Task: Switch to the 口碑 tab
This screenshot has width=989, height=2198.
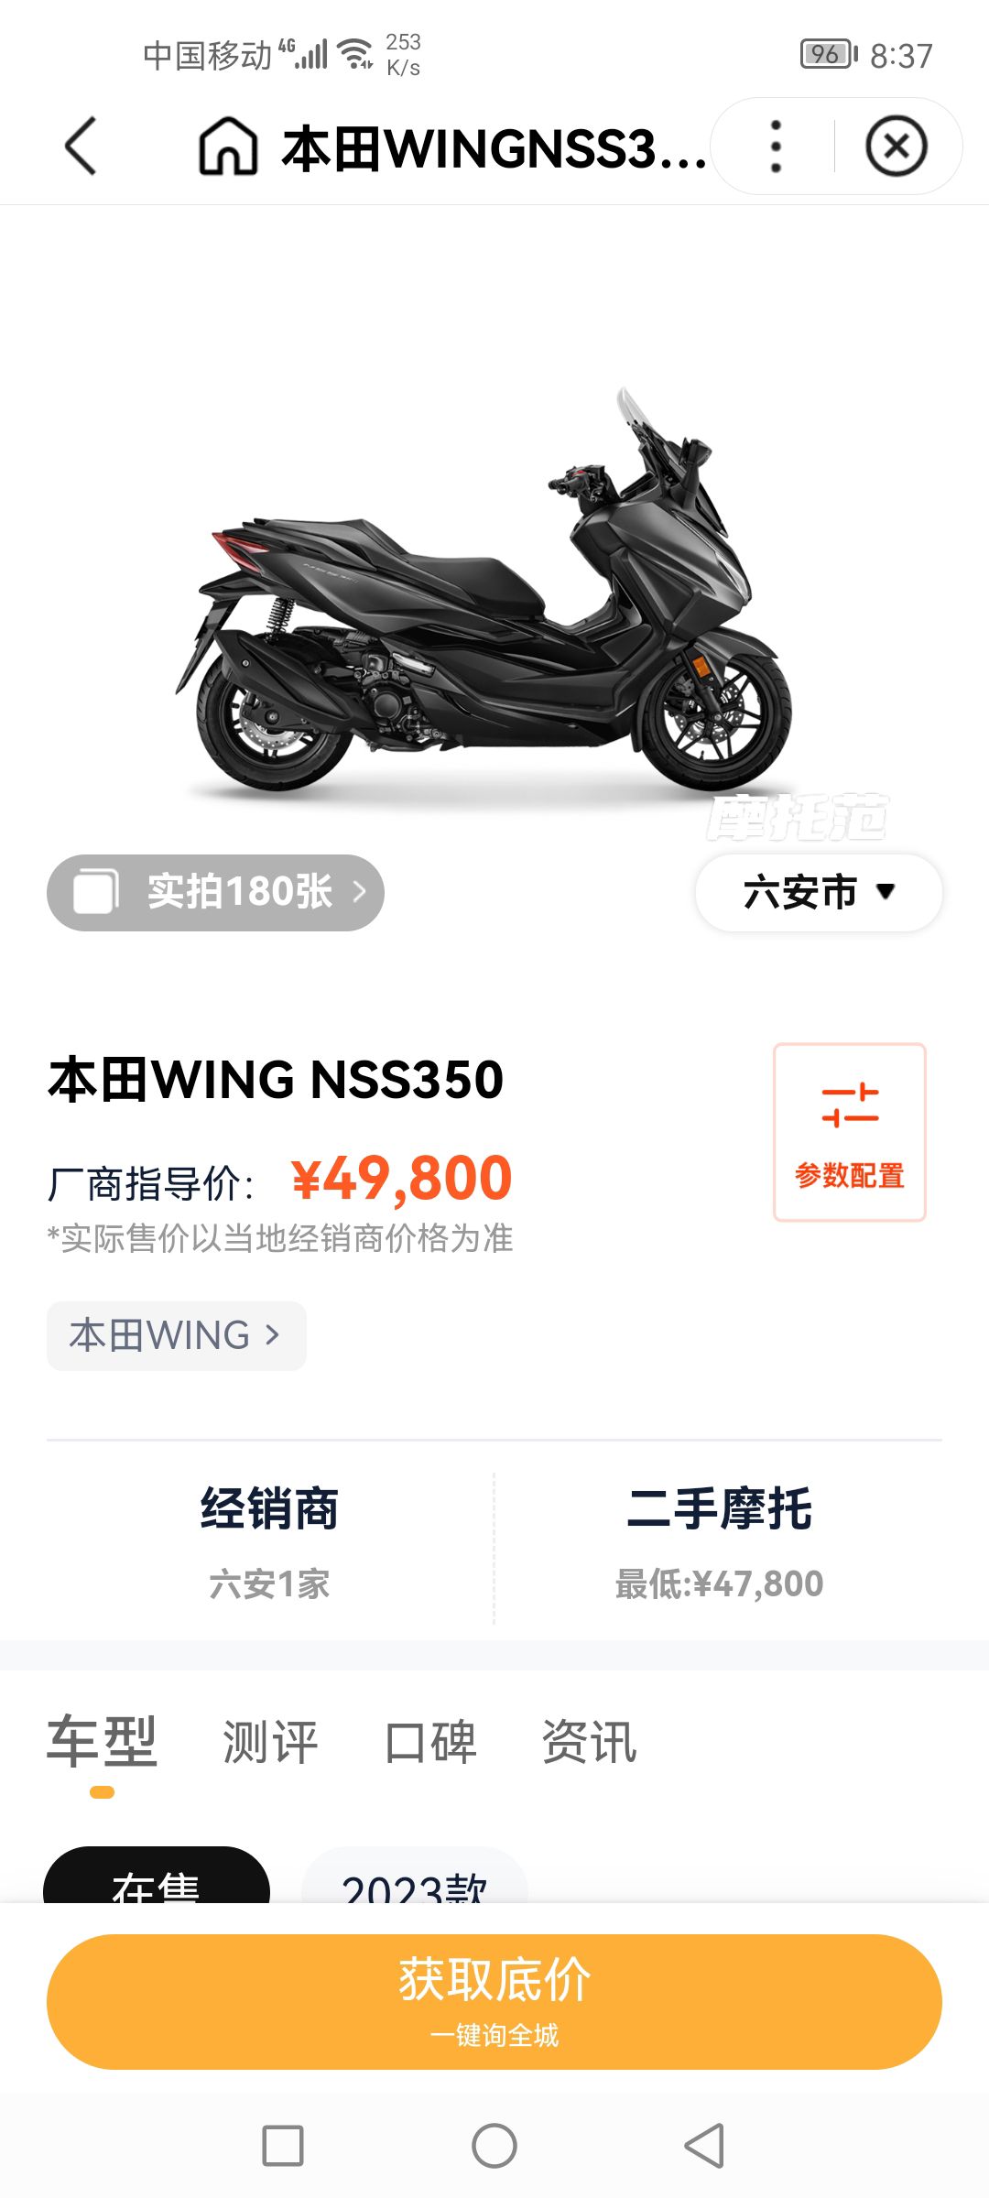Action: pyautogui.click(x=430, y=1741)
